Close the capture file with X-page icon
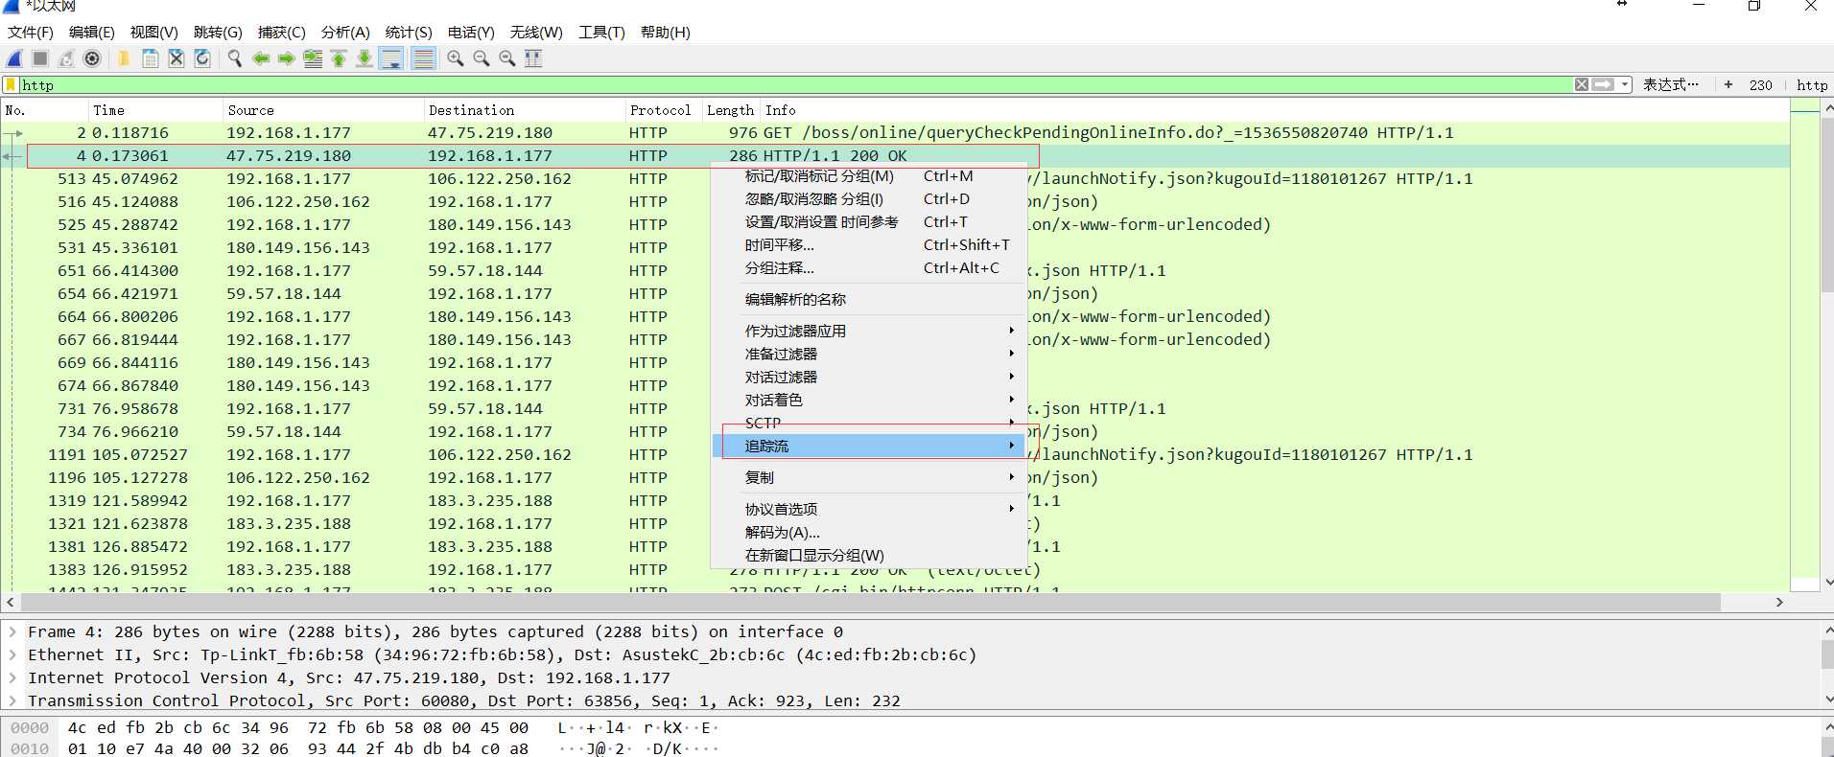 (x=176, y=58)
